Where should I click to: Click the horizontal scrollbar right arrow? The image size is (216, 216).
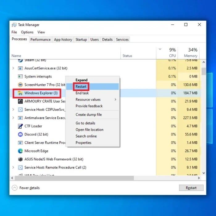pos(199,178)
